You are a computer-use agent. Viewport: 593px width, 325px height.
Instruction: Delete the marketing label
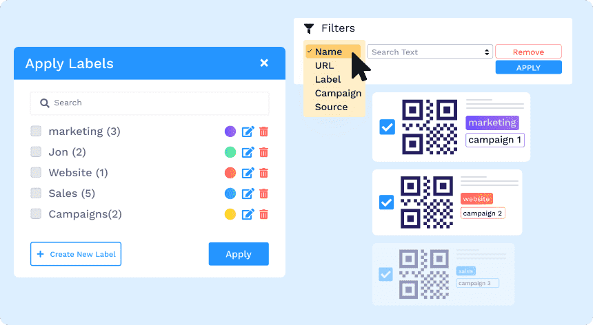[264, 132]
